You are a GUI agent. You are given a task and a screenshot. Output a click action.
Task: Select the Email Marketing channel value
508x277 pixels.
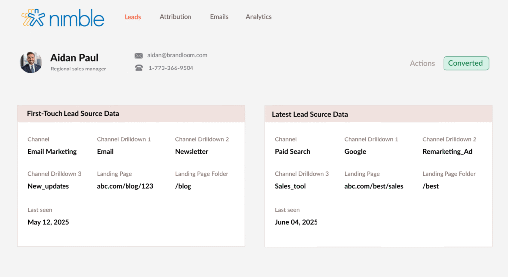[52, 152]
